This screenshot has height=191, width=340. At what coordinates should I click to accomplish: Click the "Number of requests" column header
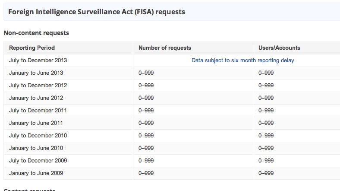165,48
